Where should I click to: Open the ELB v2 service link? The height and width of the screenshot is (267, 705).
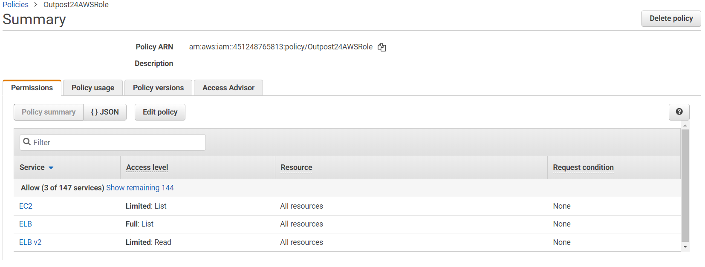tap(30, 242)
